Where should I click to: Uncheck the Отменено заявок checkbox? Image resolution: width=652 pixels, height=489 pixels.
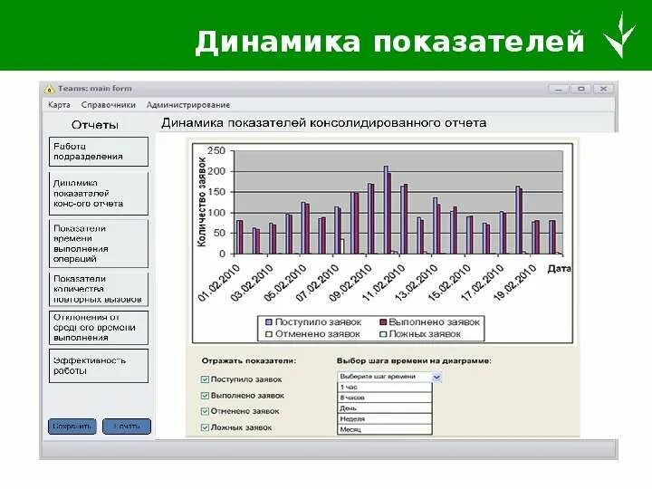point(205,411)
